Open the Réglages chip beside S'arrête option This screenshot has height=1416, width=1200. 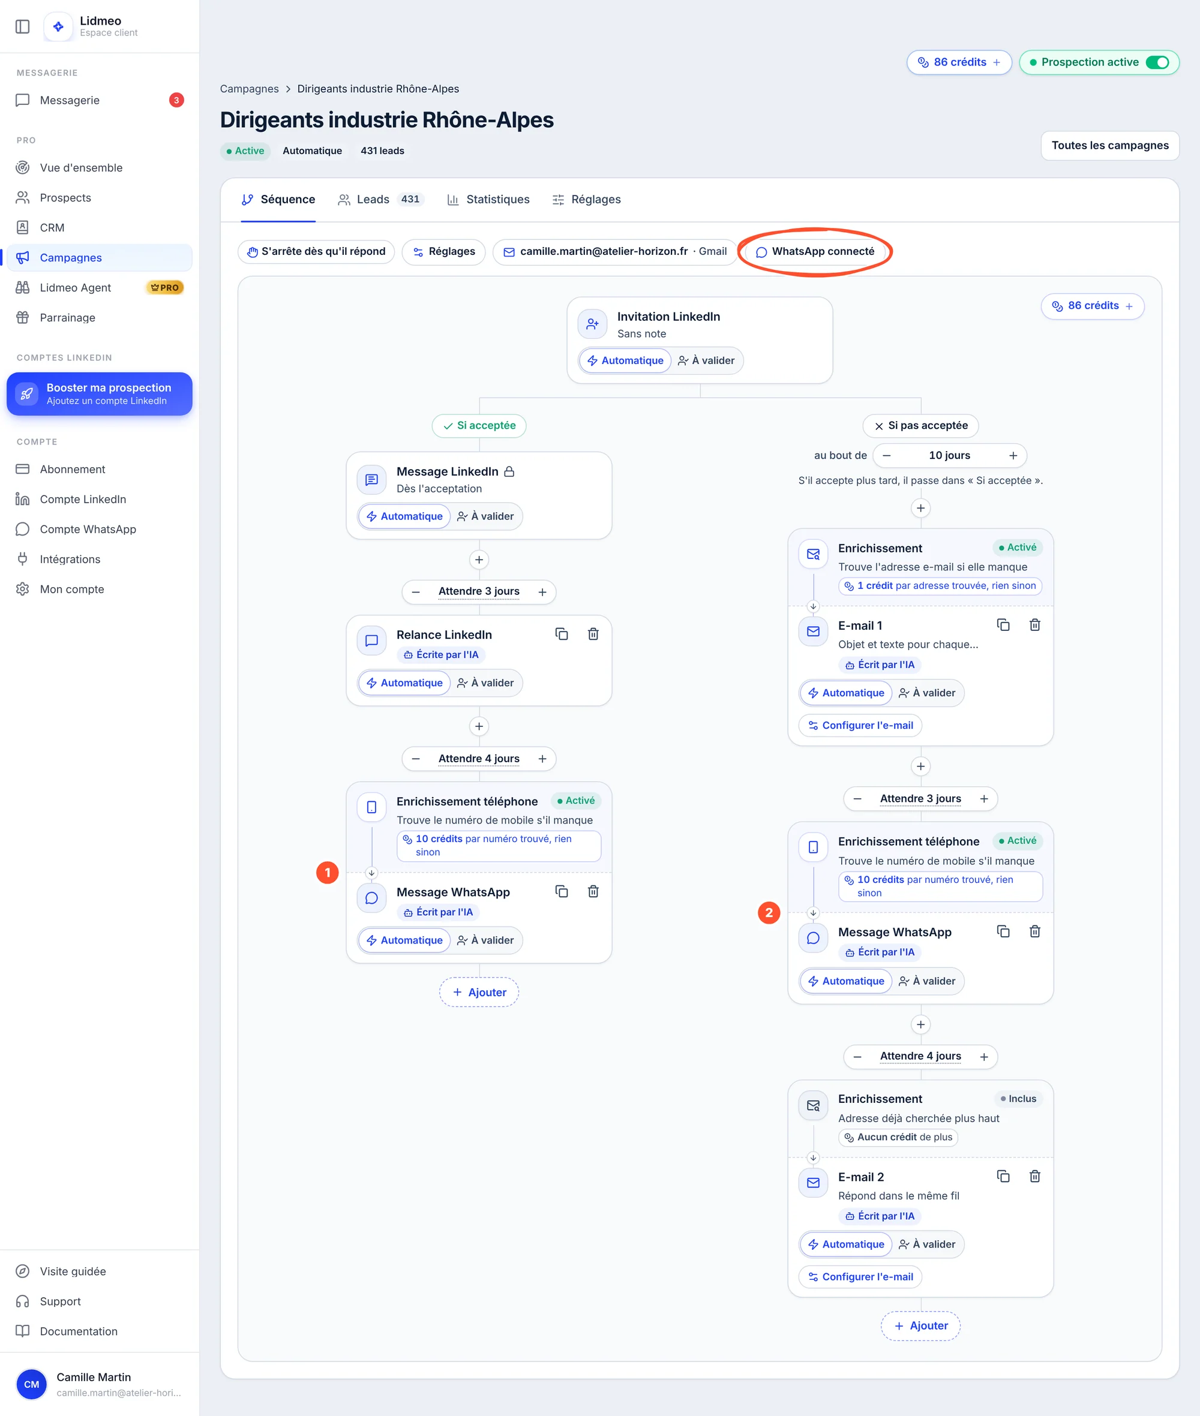coord(443,252)
